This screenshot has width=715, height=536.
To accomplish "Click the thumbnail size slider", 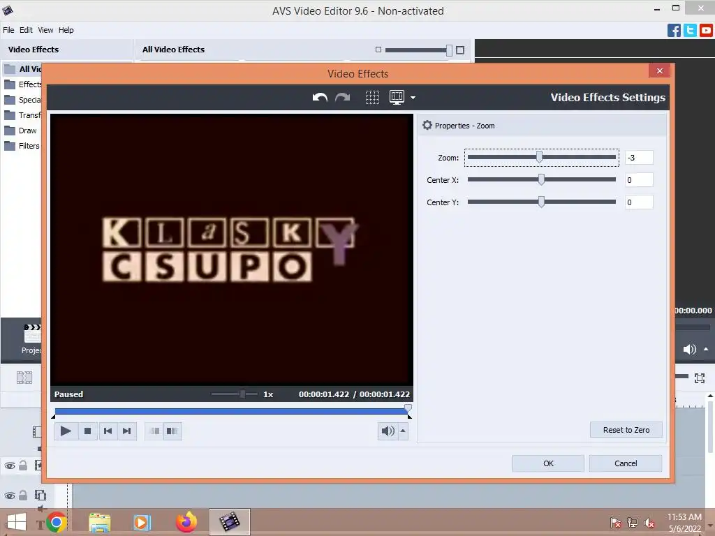I will pyautogui.click(x=419, y=50).
